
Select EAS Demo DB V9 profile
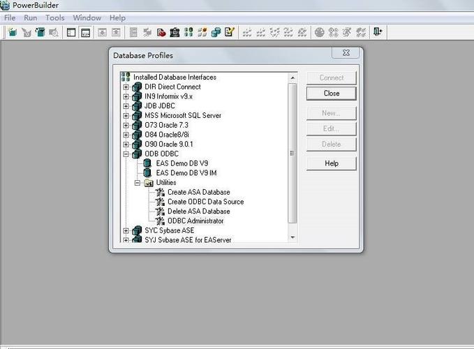[181, 163]
